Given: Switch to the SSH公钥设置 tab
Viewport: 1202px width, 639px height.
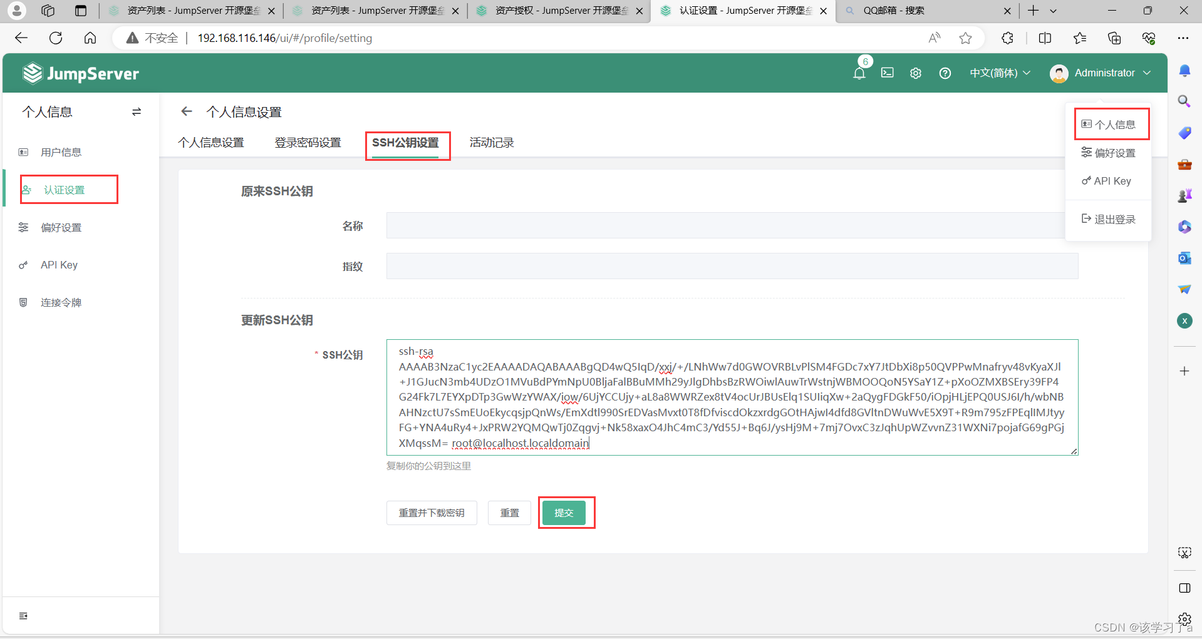Looking at the screenshot, I should (405, 143).
